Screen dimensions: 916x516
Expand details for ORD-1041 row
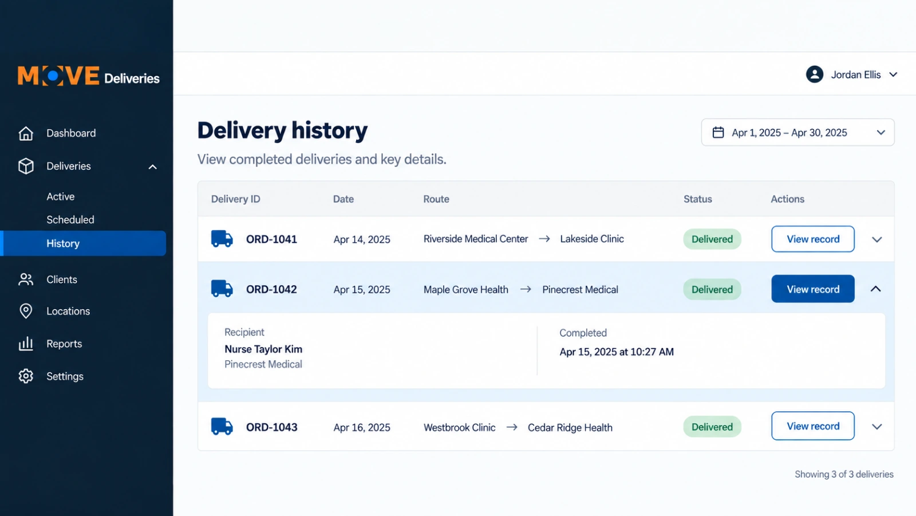point(876,239)
